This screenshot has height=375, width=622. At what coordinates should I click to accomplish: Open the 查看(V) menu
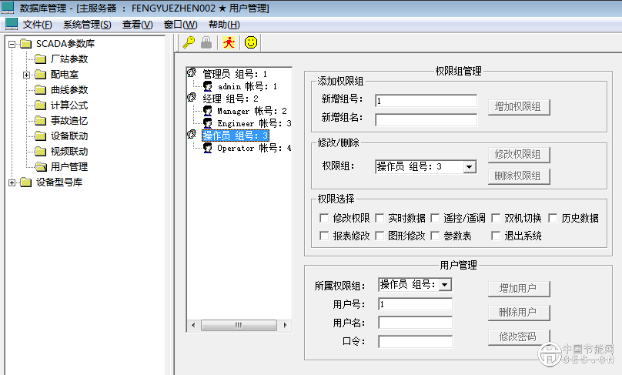tap(137, 25)
